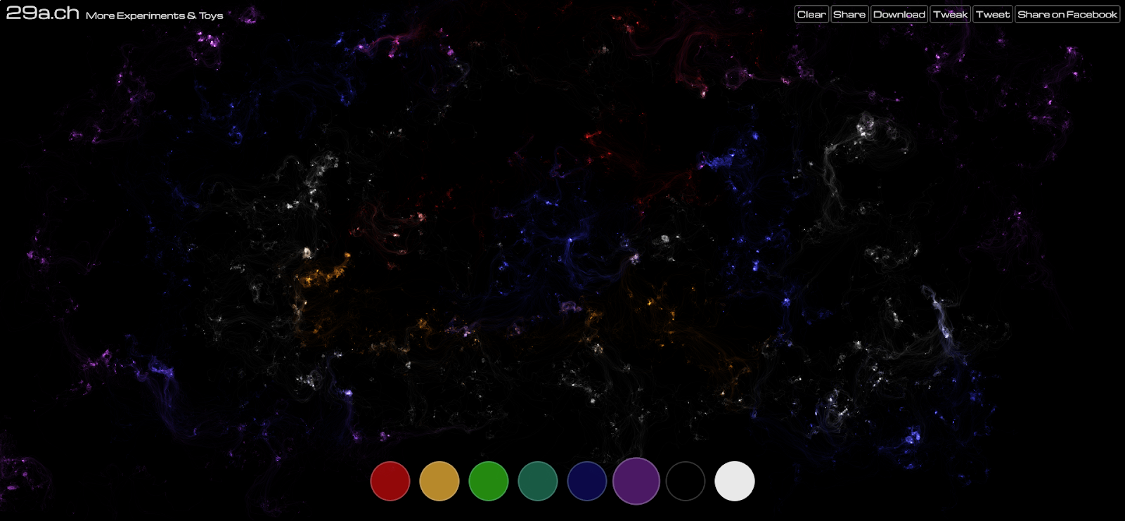Open the Share button
Image resolution: width=1125 pixels, height=521 pixels.
click(849, 14)
